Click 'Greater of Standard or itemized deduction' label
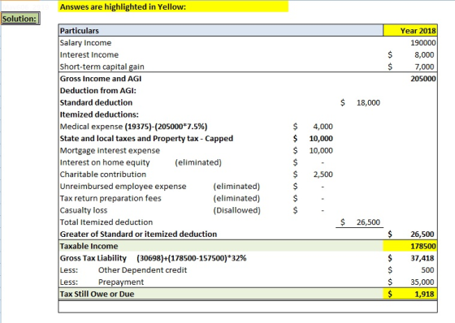Screen dimensions: 455x323 (138, 234)
